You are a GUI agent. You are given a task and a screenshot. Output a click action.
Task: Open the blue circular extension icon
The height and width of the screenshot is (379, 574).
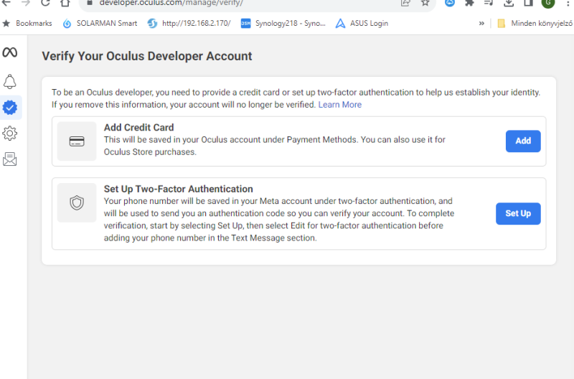(450, 3)
